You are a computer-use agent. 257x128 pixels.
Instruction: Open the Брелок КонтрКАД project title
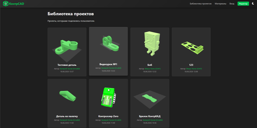click(150, 116)
